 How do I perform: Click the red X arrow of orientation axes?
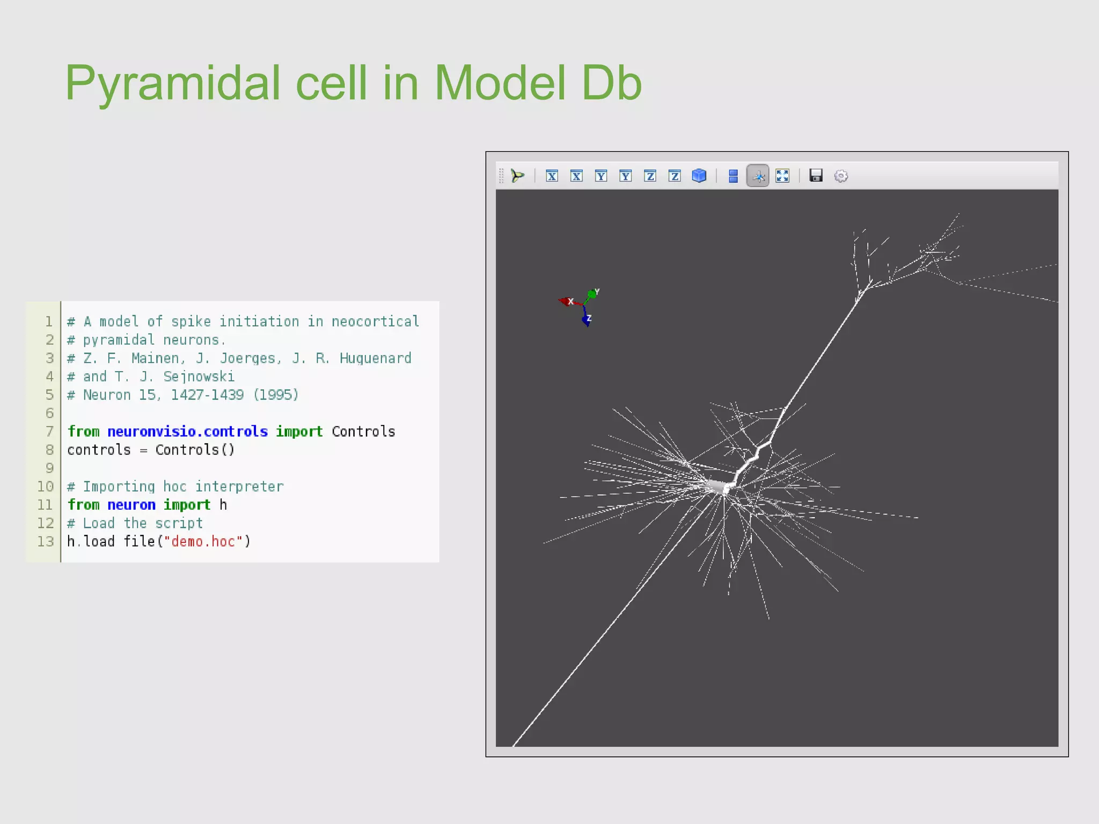tap(565, 301)
